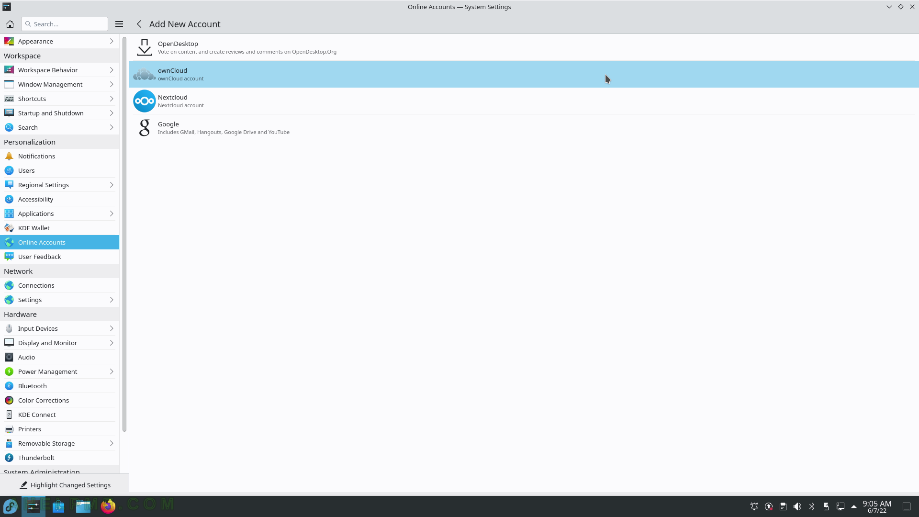Click the Printers icon in sidebar

(9, 429)
